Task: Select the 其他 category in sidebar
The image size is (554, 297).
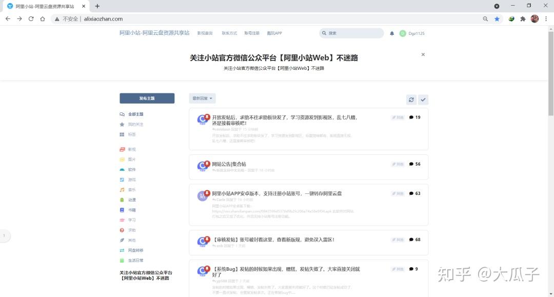Action: pos(128,240)
